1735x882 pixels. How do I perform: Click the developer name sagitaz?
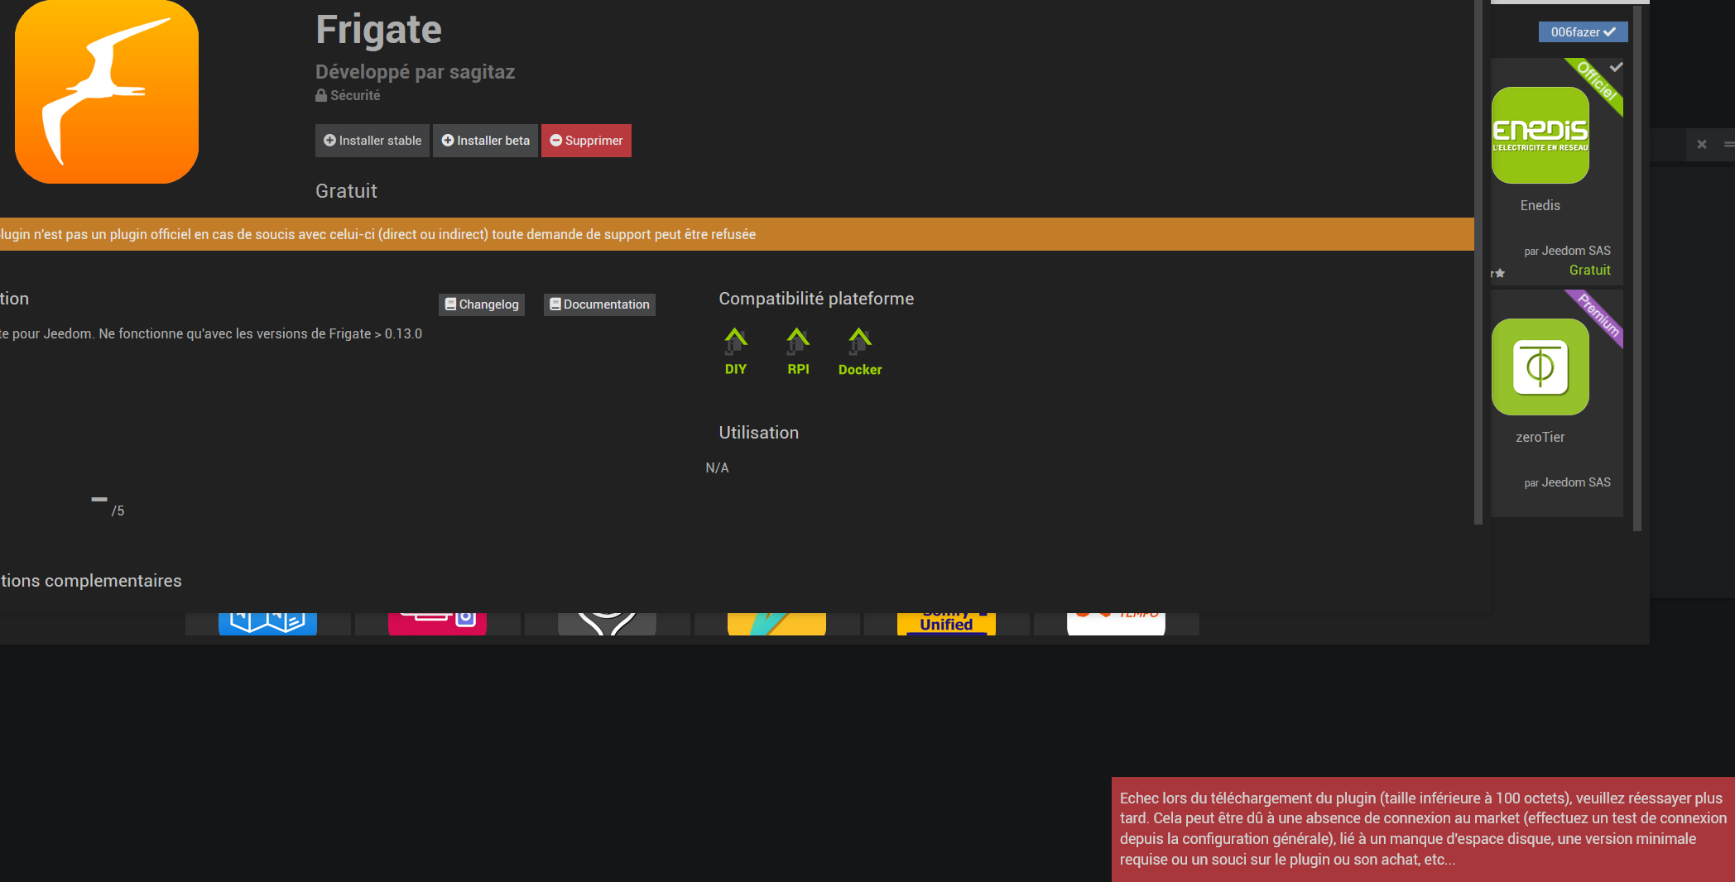[482, 72]
